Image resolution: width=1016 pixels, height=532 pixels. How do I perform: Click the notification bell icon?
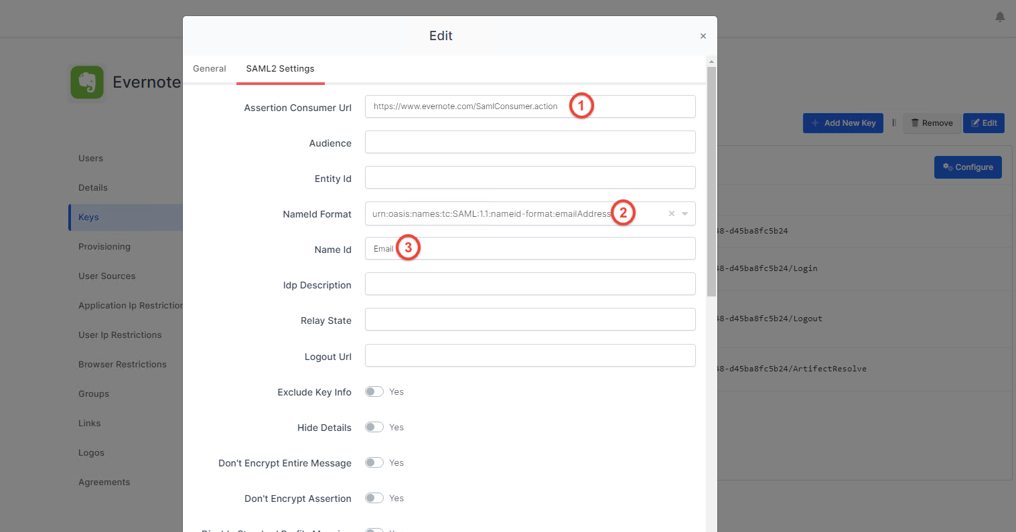coord(999,17)
